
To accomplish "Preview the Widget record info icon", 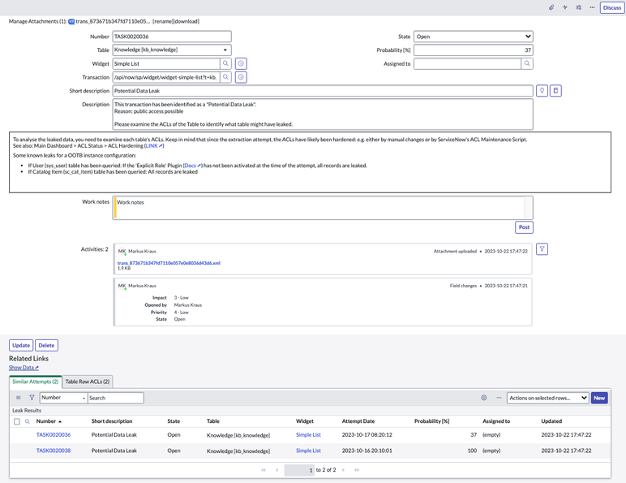I will pyautogui.click(x=241, y=63).
